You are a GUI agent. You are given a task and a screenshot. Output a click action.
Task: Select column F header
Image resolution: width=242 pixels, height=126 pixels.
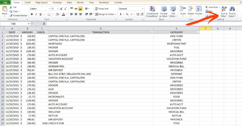205,28
